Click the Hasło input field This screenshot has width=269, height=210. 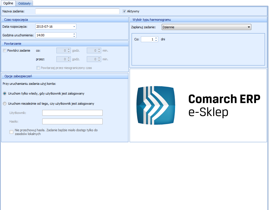pos(72,121)
